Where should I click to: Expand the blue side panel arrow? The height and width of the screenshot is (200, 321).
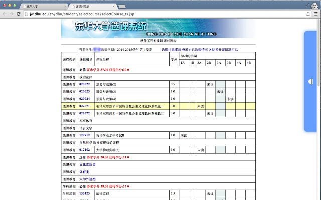310,82
